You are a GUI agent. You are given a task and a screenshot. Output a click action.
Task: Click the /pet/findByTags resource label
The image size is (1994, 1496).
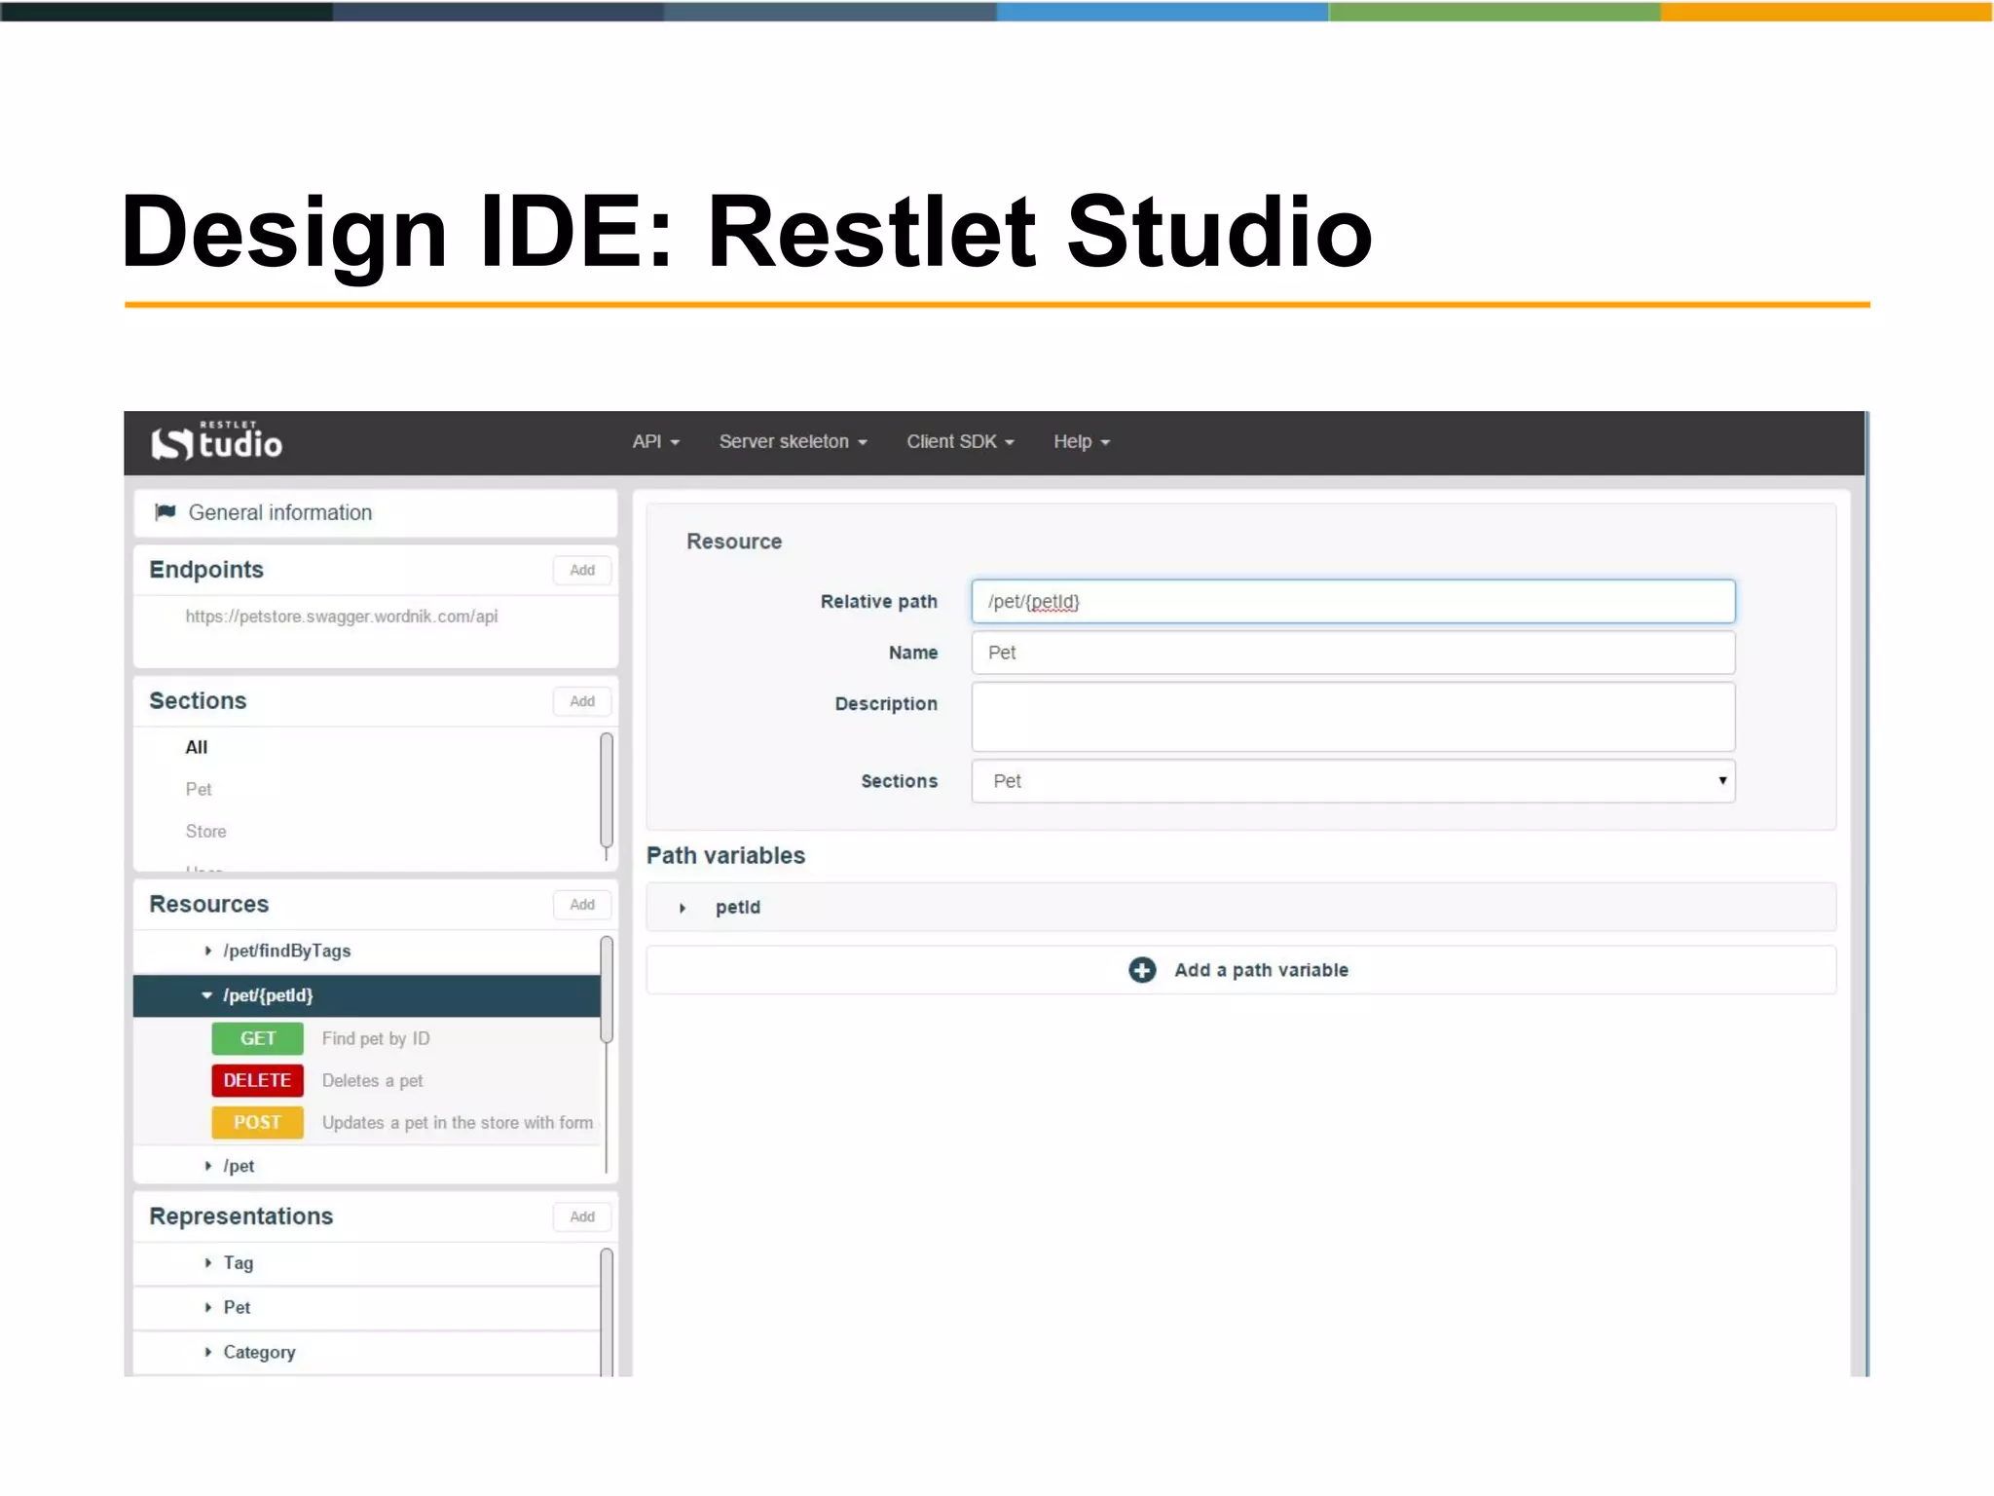coord(287,951)
